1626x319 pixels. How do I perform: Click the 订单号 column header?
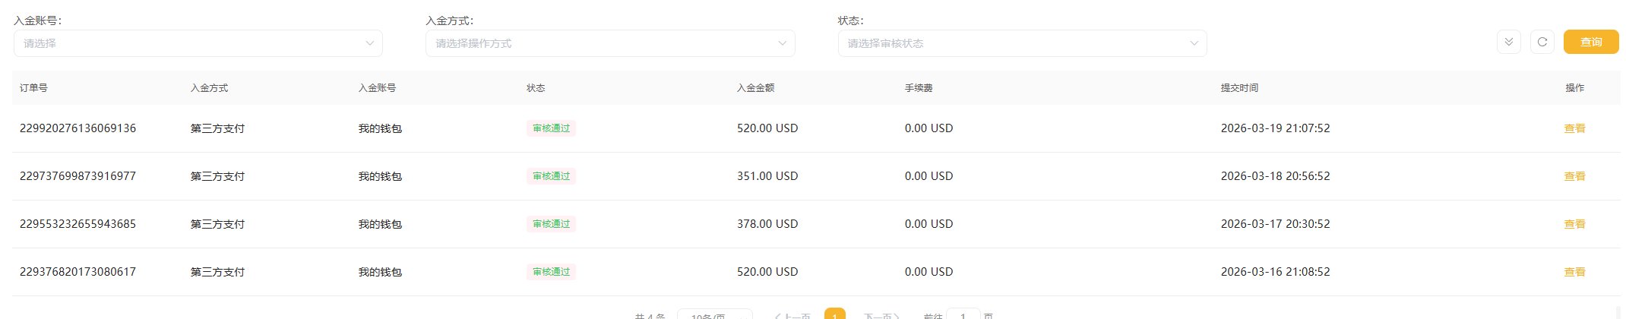[33, 88]
